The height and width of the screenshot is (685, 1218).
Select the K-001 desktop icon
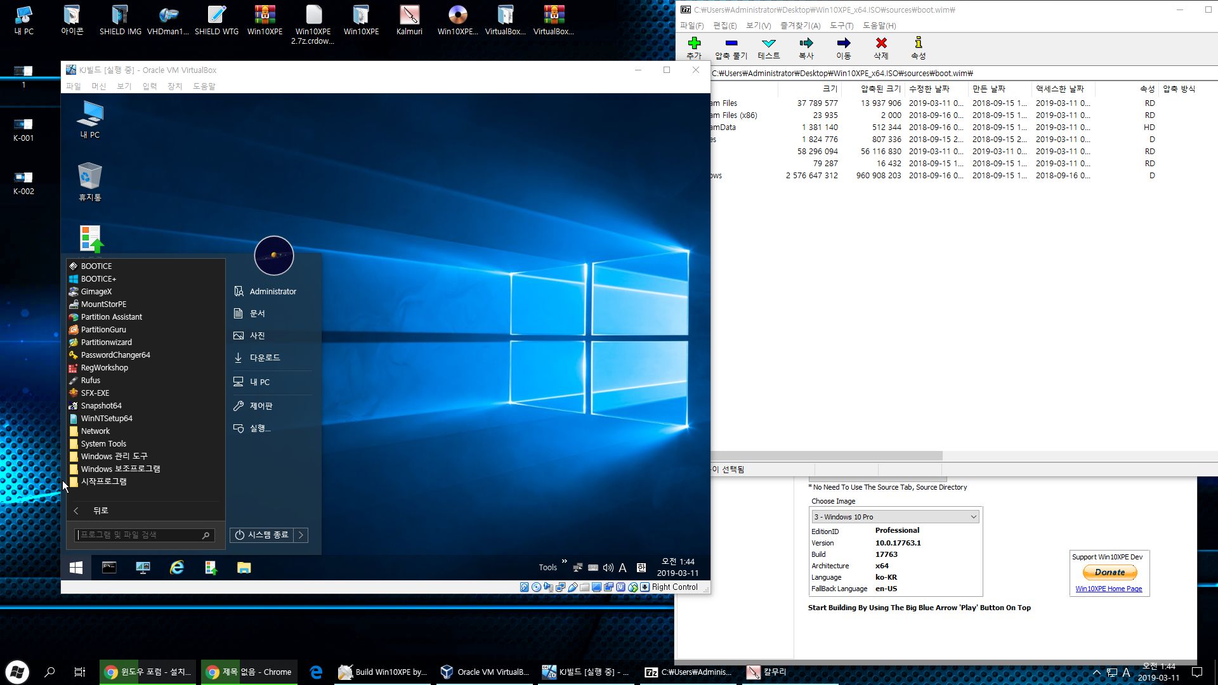pos(23,130)
